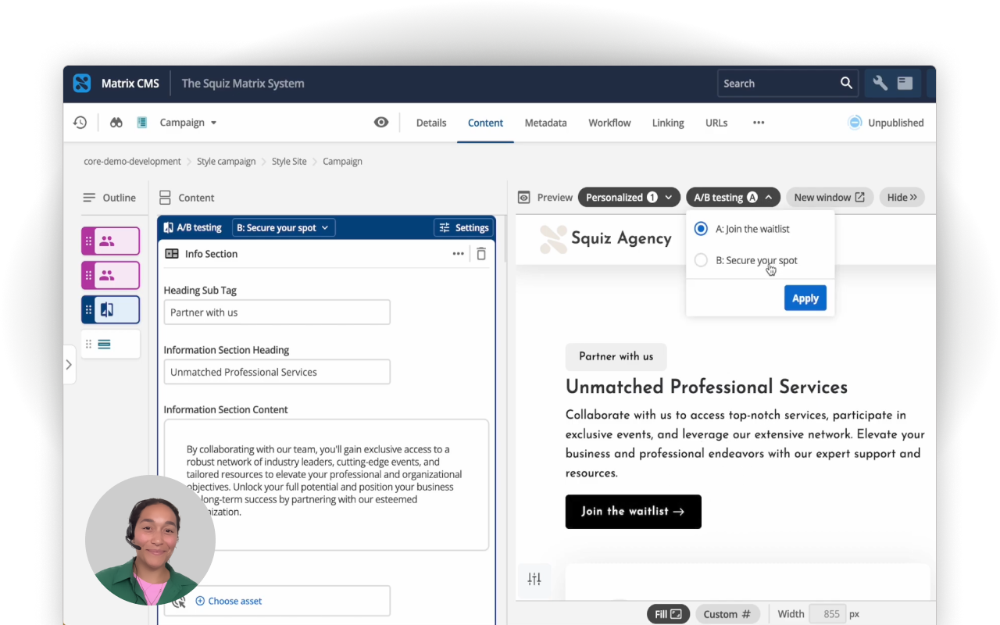
Task: Click the wrench tools icon
Action: 880,84
